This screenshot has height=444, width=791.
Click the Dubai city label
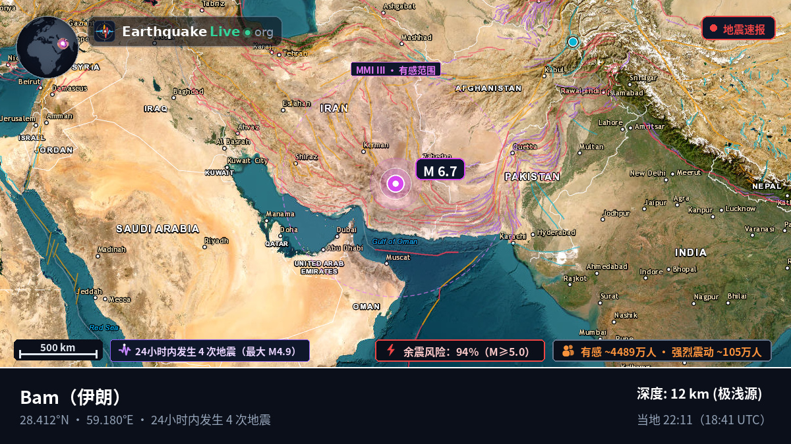coord(347,230)
